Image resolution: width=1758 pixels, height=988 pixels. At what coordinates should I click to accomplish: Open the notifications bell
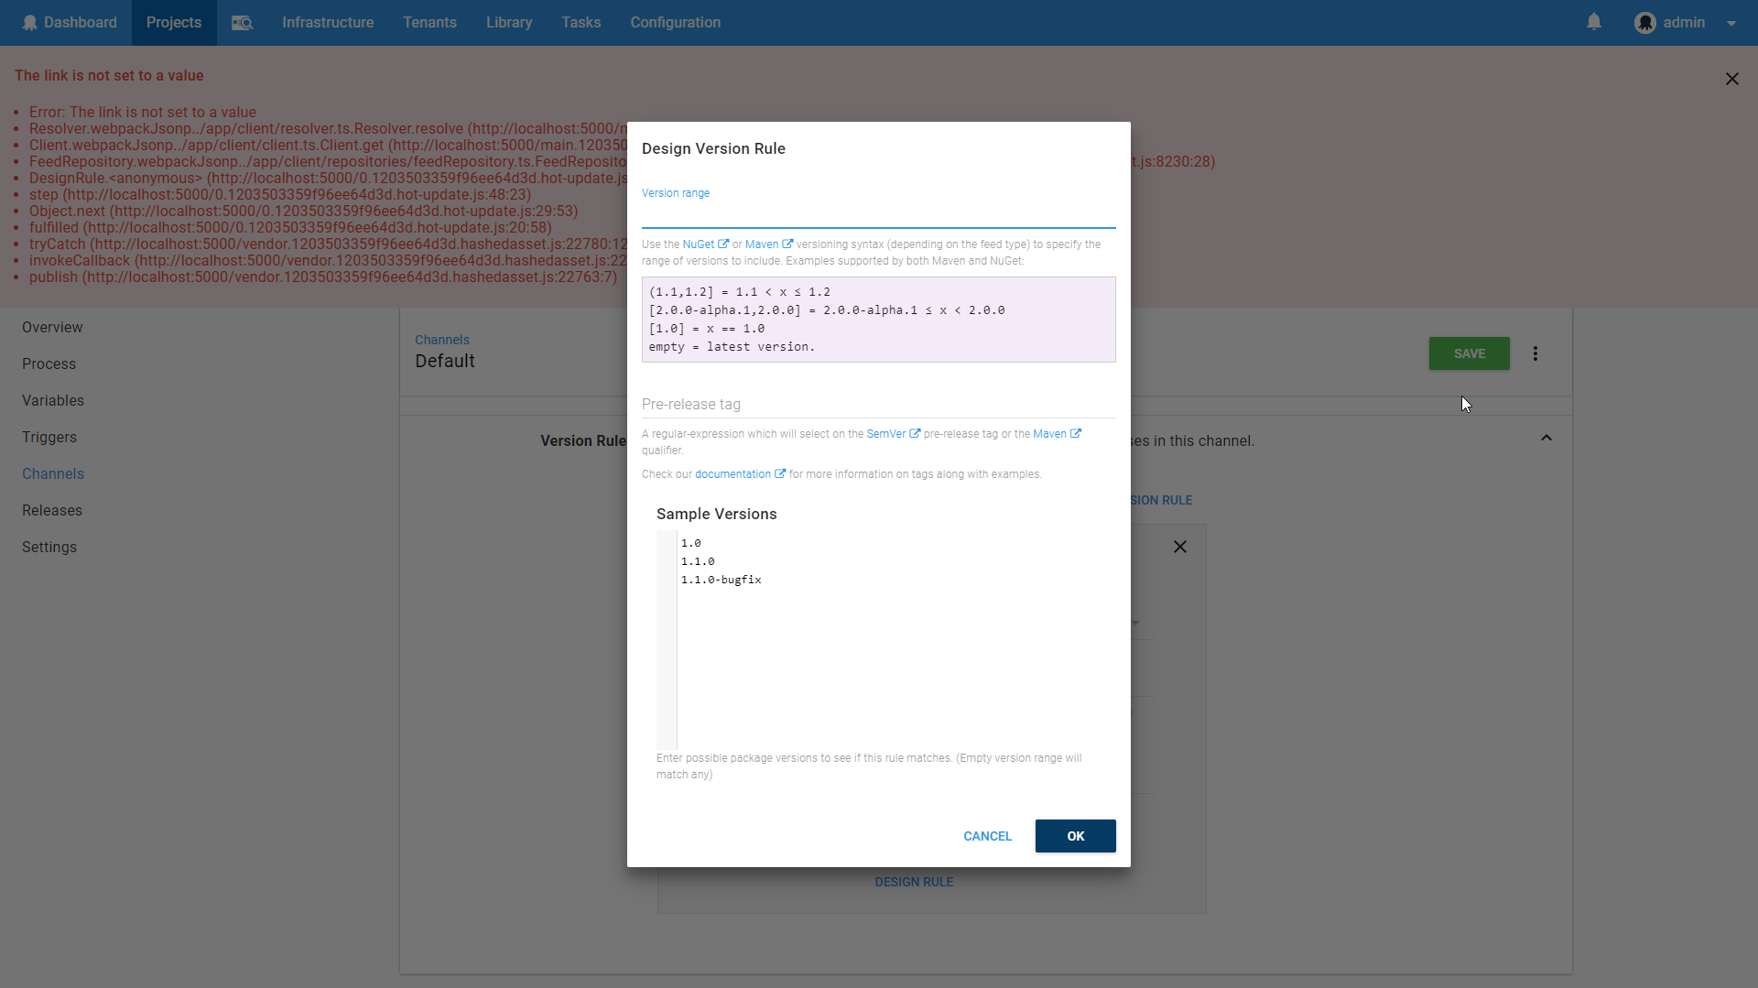coord(1594,22)
